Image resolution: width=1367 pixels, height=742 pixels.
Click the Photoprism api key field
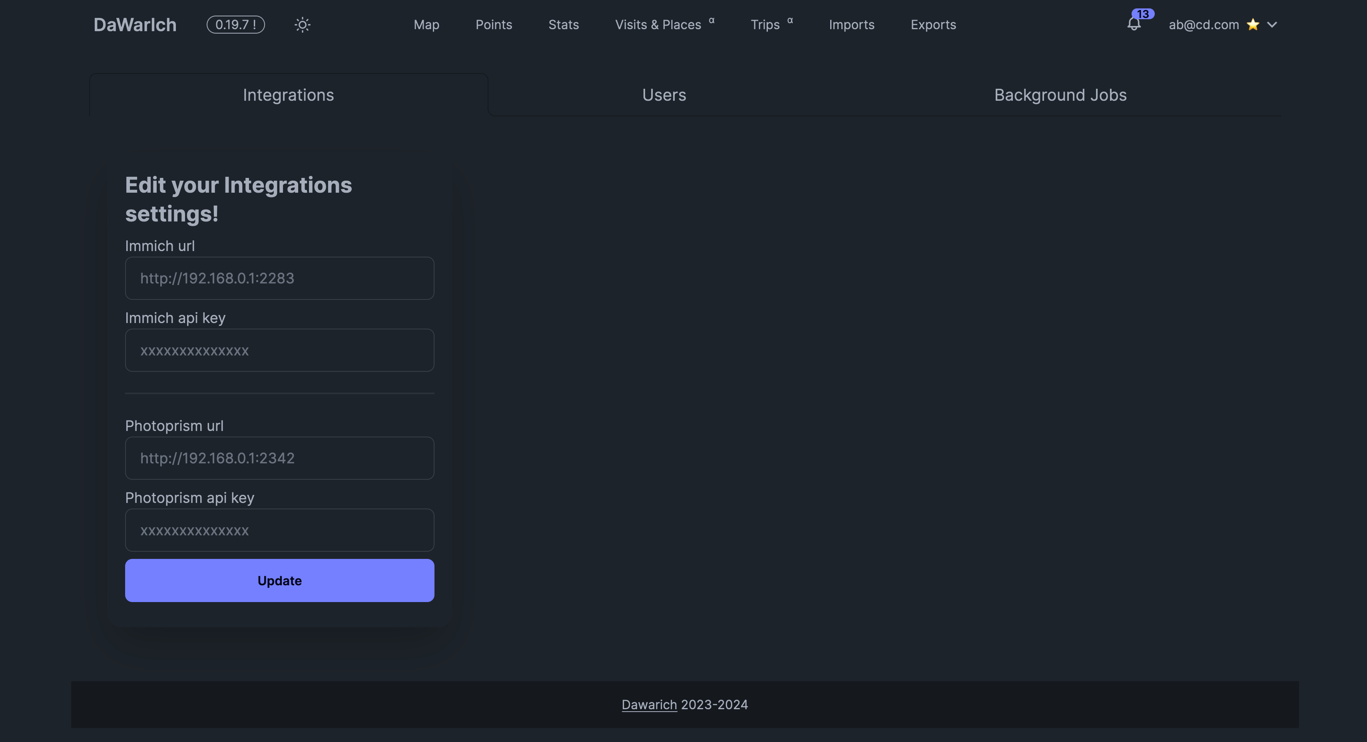pyautogui.click(x=280, y=530)
